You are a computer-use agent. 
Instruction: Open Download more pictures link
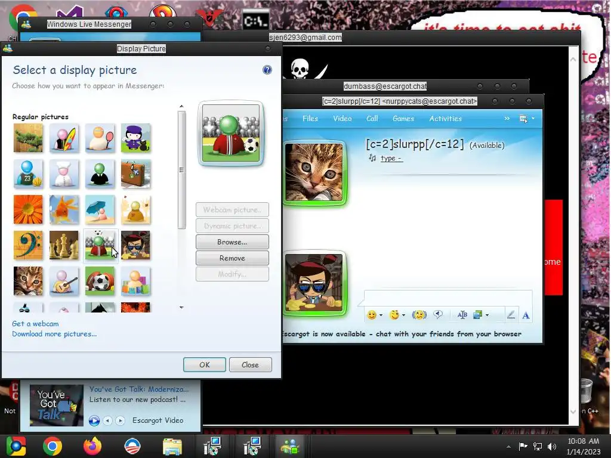pos(54,334)
